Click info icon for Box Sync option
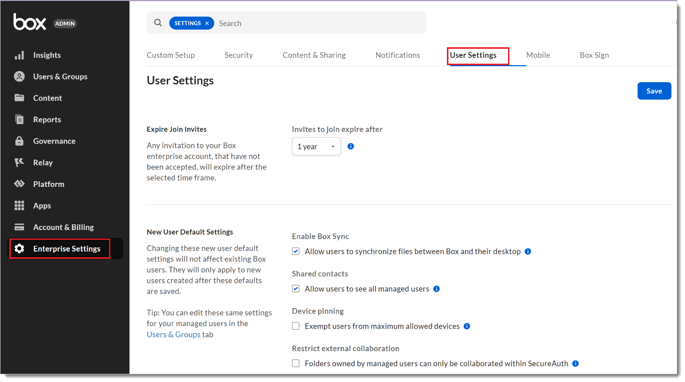This screenshot has height=382, width=685. [528, 252]
